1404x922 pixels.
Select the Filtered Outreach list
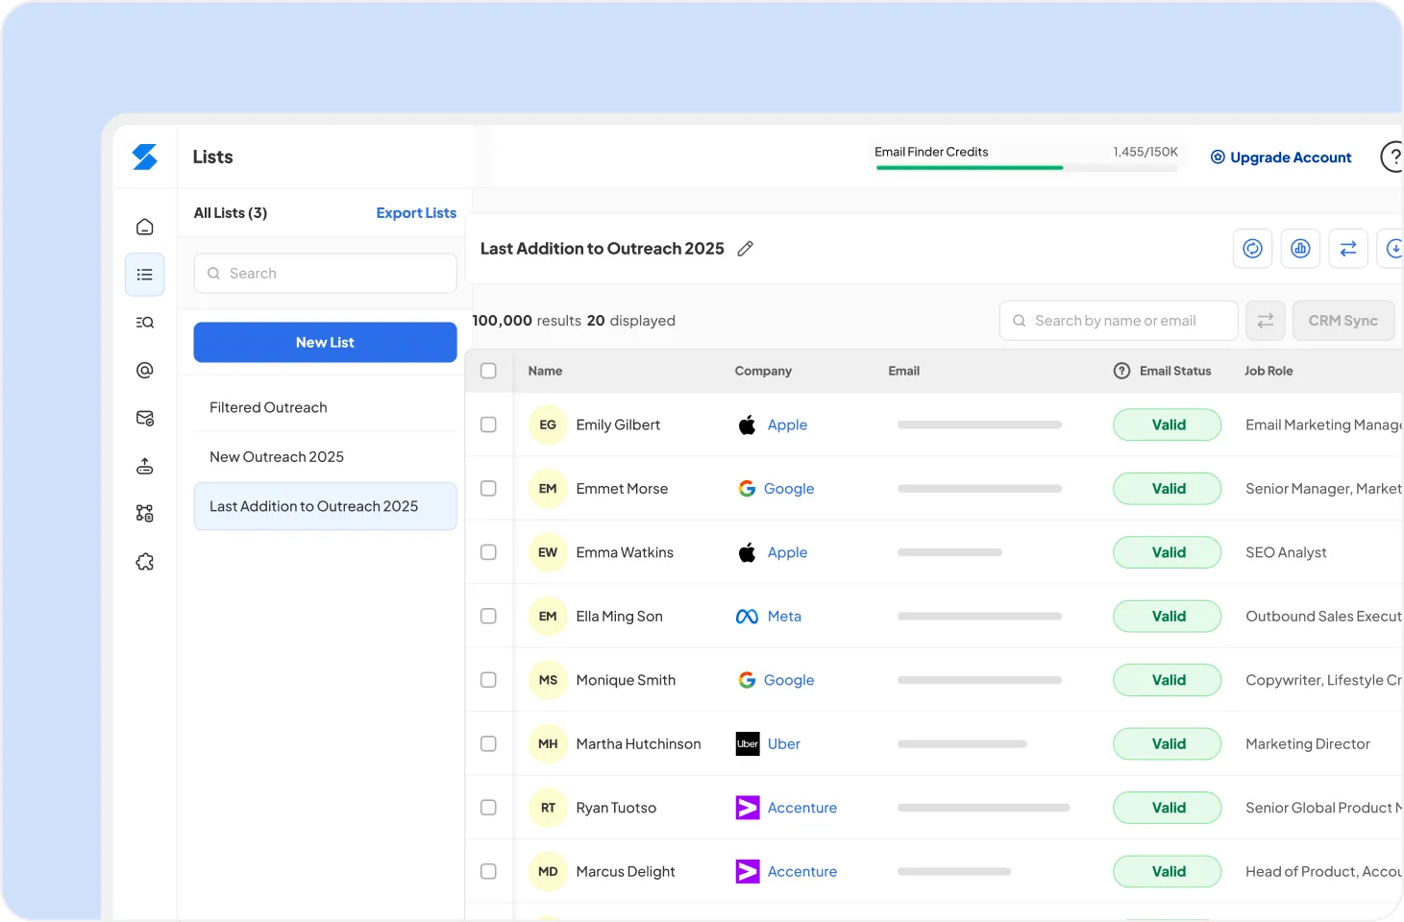[x=268, y=407]
